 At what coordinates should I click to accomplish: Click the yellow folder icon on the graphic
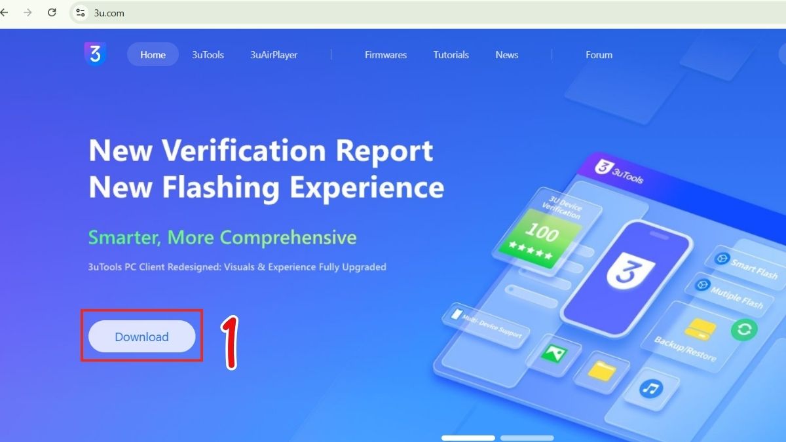[x=601, y=369]
